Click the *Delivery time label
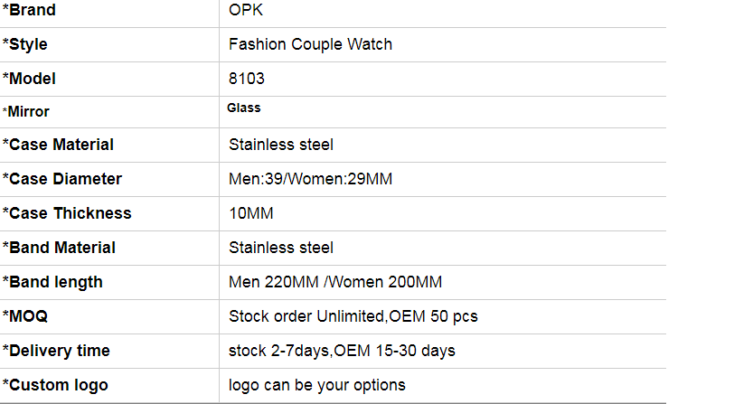This screenshot has height=404, width=753. (x=56, y=351)
